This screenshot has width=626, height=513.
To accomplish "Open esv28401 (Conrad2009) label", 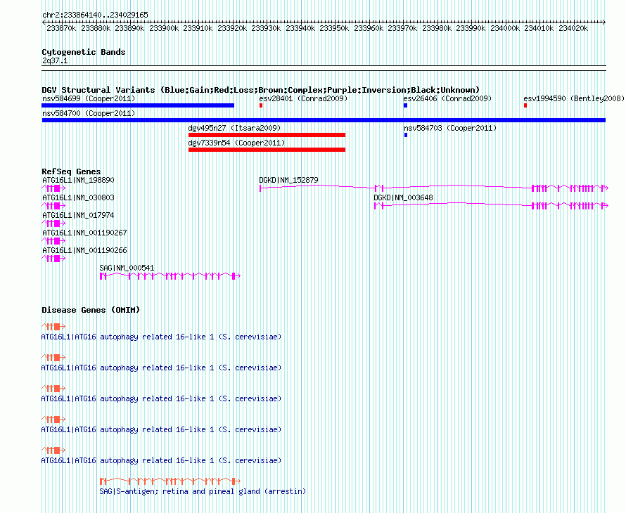I will coord(303,98).
